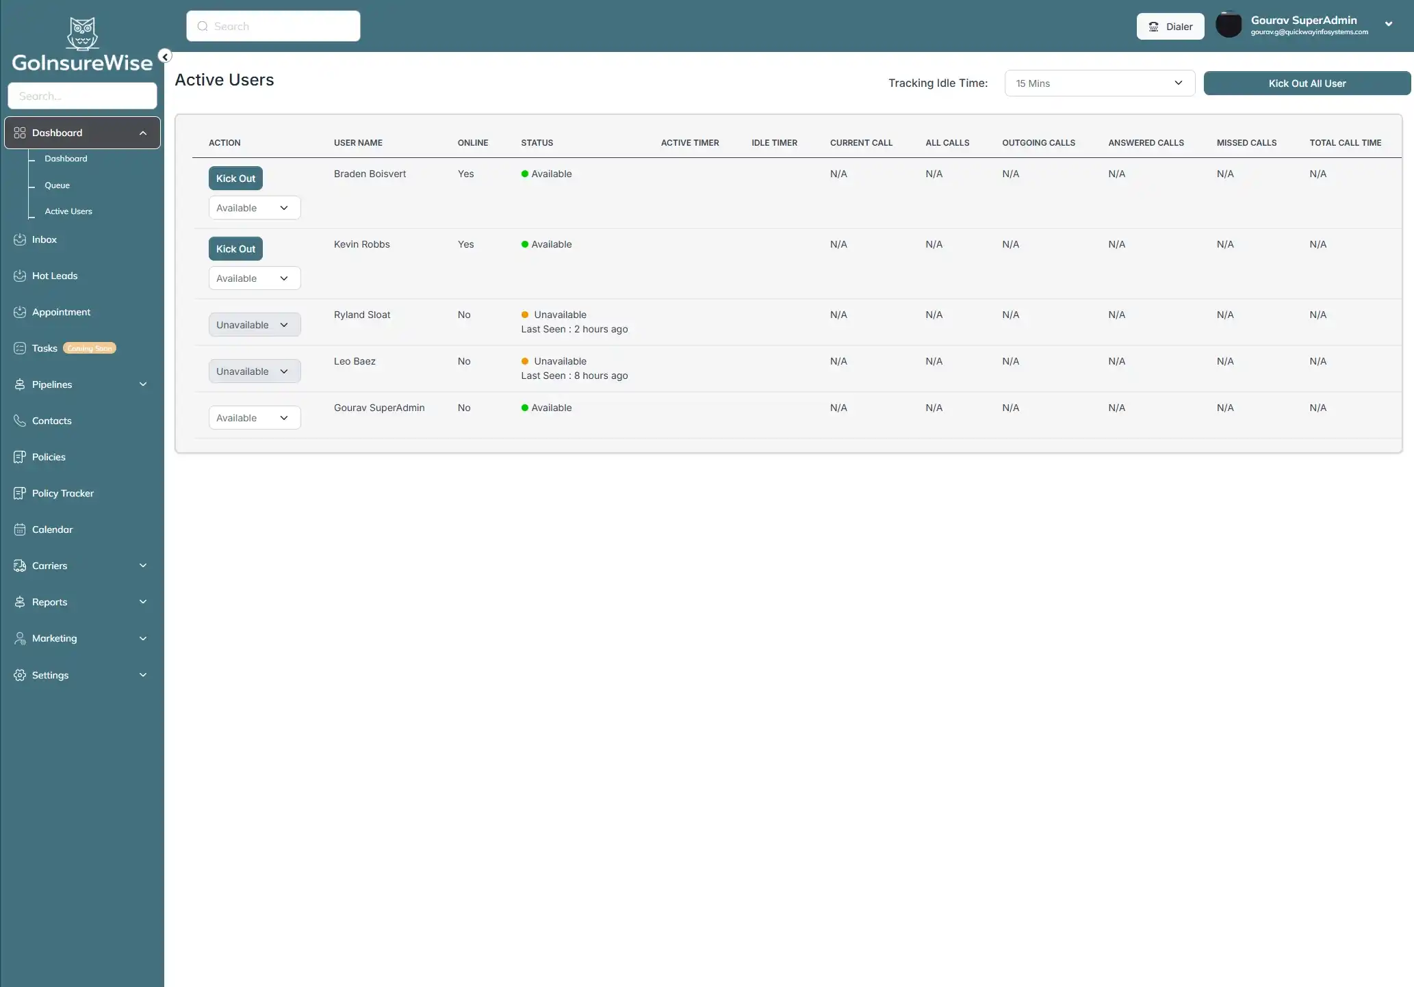The height and width of the screenshot is (987, 1414).
Task: Click the phone icon on the Dialer button
Action: (1153, 27)
